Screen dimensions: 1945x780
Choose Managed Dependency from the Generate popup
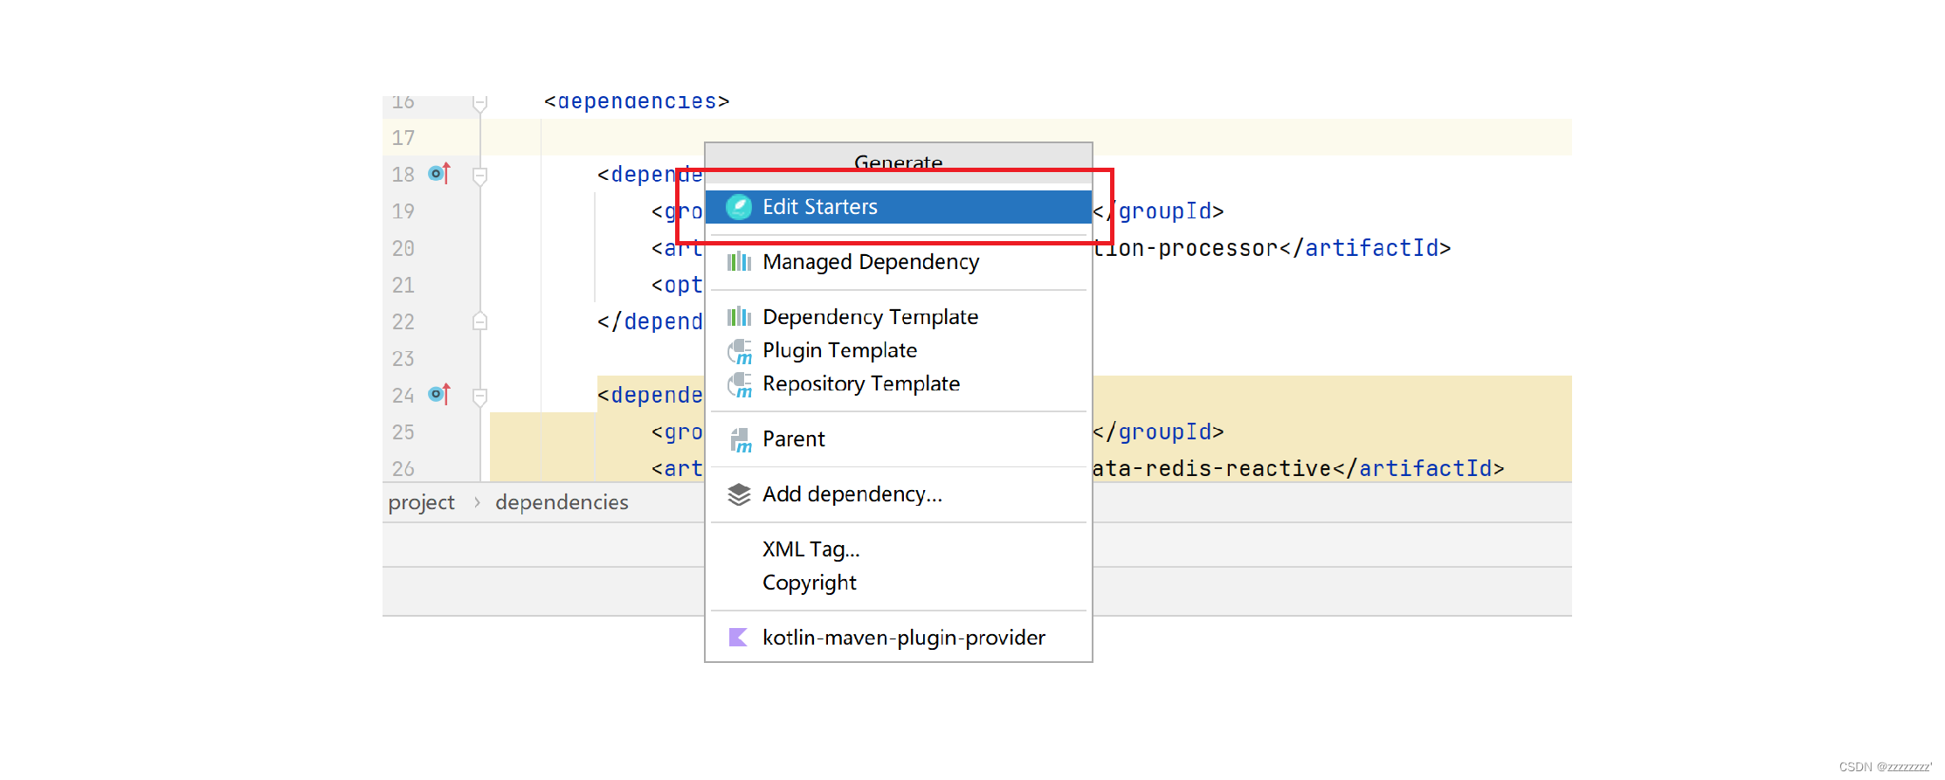pyautogui.click(x=898, y=262)
